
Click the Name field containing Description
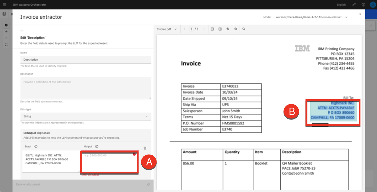click(86, 60)
